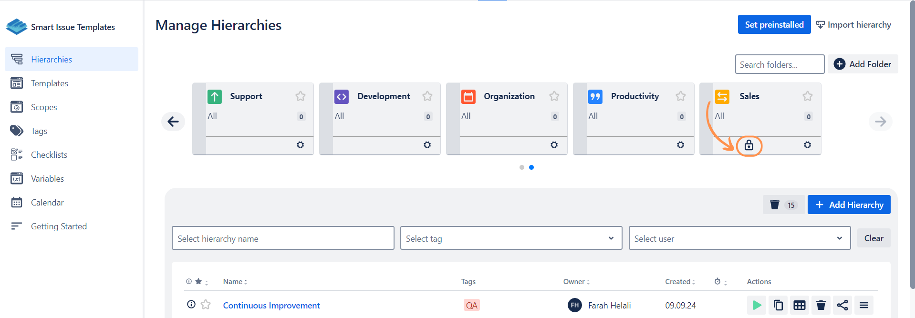Click the info icon beside Continuous Improvement
This screenshot has height=318, width=915.
[191, 304]
